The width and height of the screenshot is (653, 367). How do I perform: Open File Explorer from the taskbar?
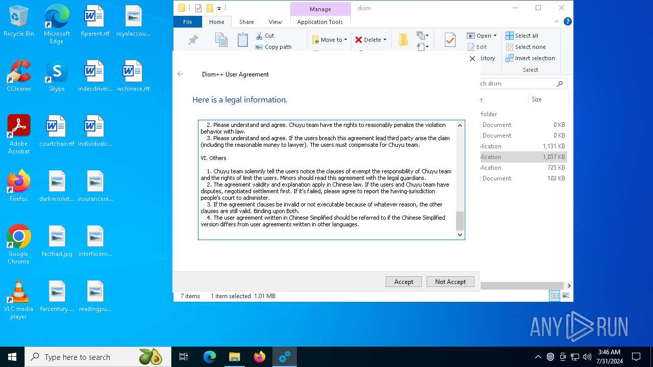click(x=234, y=357)
